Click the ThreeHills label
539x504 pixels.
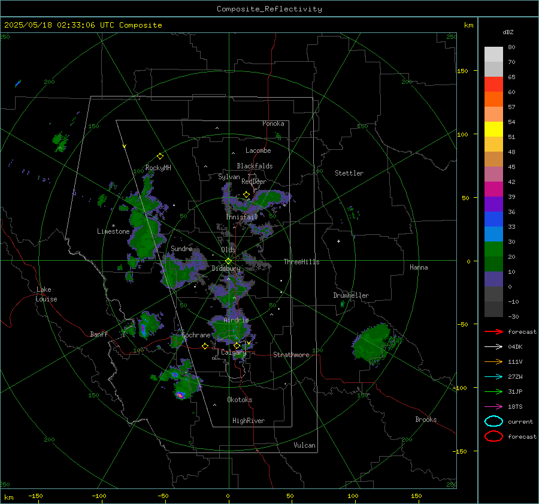click(x=301, y=262)
